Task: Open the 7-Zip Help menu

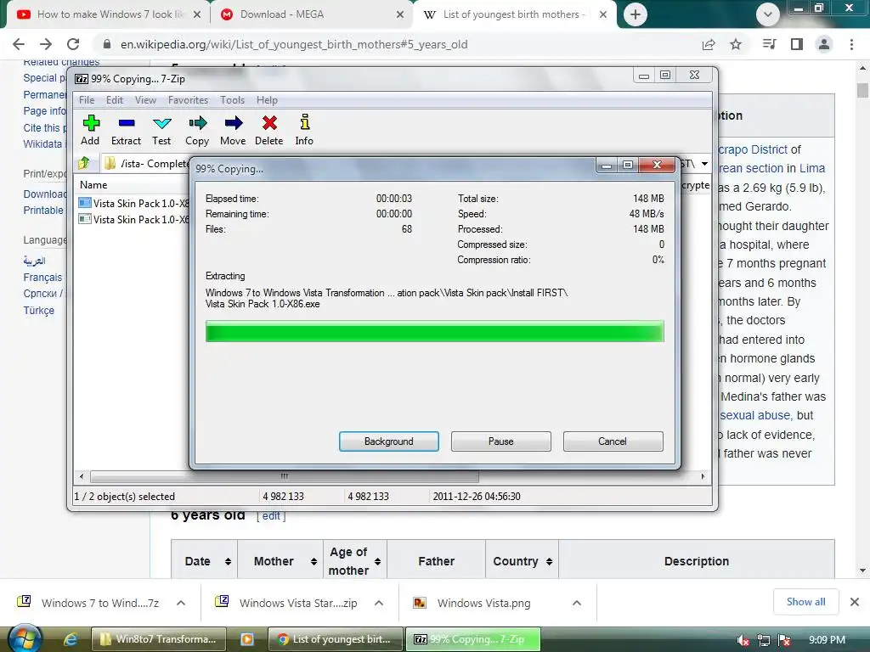Action: point(267,100)
